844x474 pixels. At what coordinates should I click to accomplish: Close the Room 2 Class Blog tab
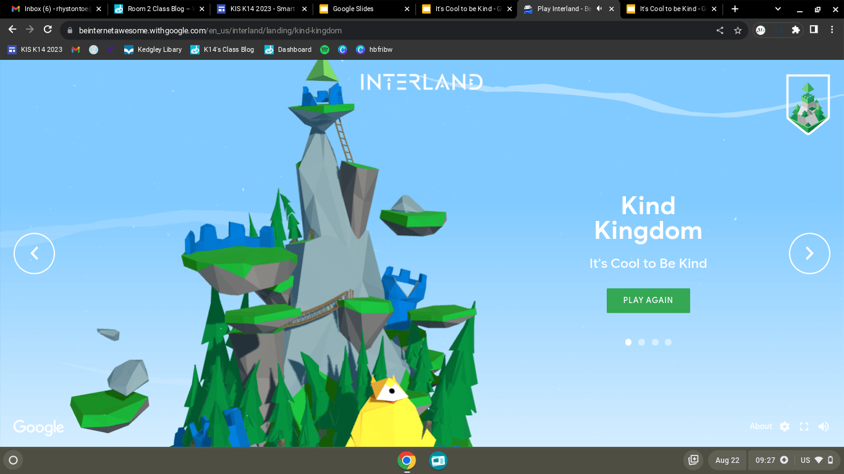click(201, 9)
